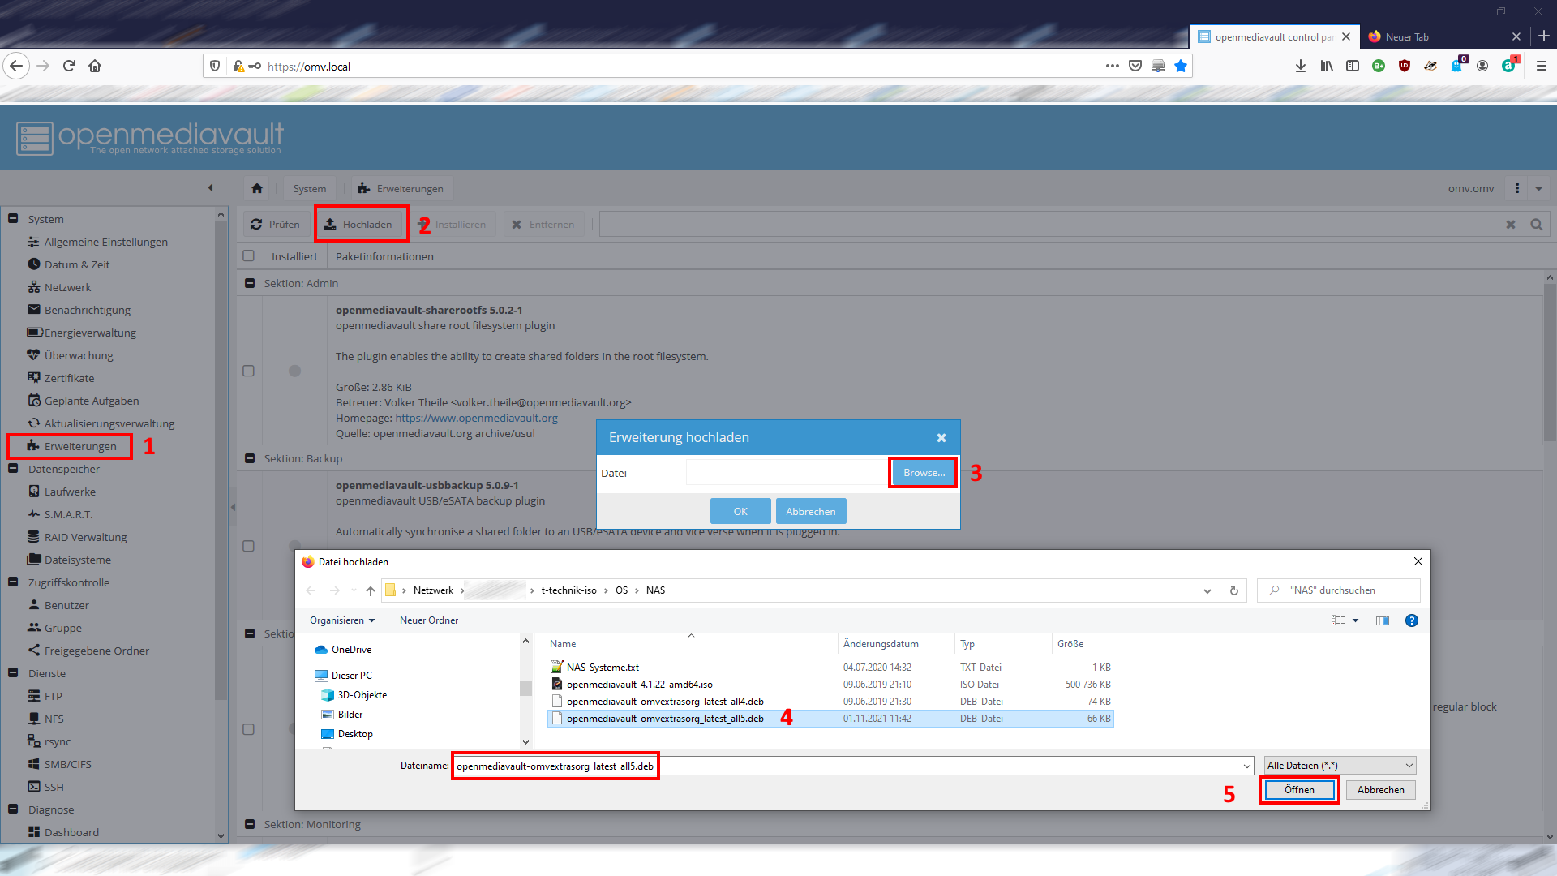This screenshot has width=1557, height=876.
Task: Click the Erweiterungen breadcrumb item
Action: pyautogui.click(x=401, y=188)
